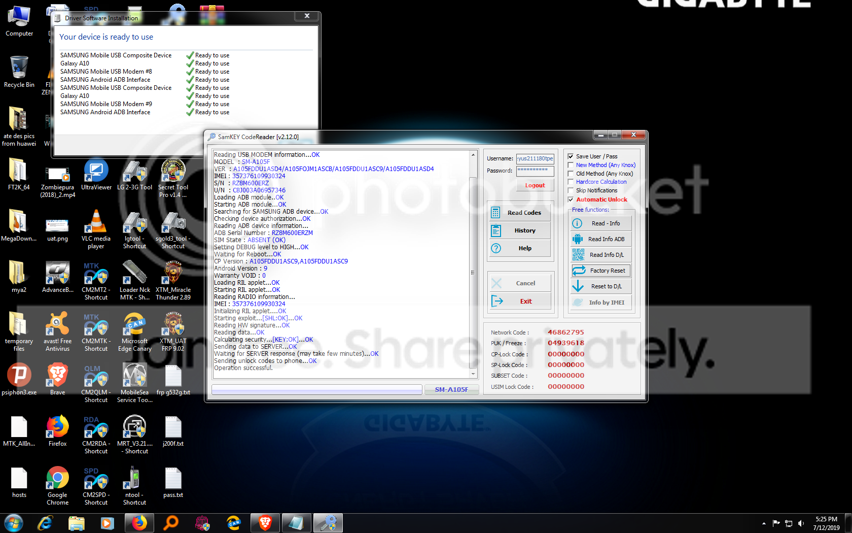Open UltraViewer desktop shortcut
Screen dimensions: 852x533
tap(96, 176)
